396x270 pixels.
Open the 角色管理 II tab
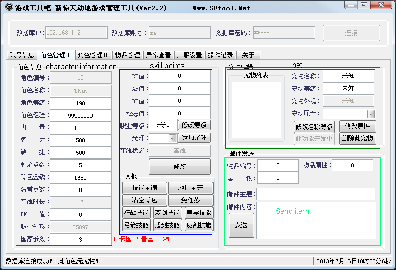93,55
